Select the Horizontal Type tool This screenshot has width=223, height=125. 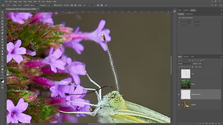[2, 60]
